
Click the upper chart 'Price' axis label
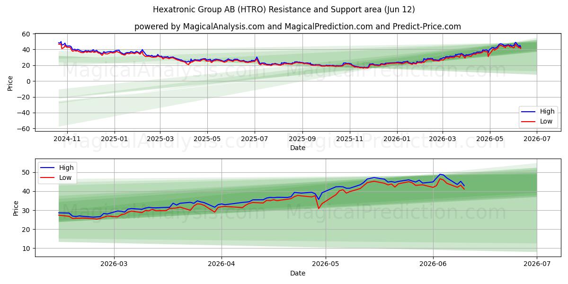pos(10,83)
